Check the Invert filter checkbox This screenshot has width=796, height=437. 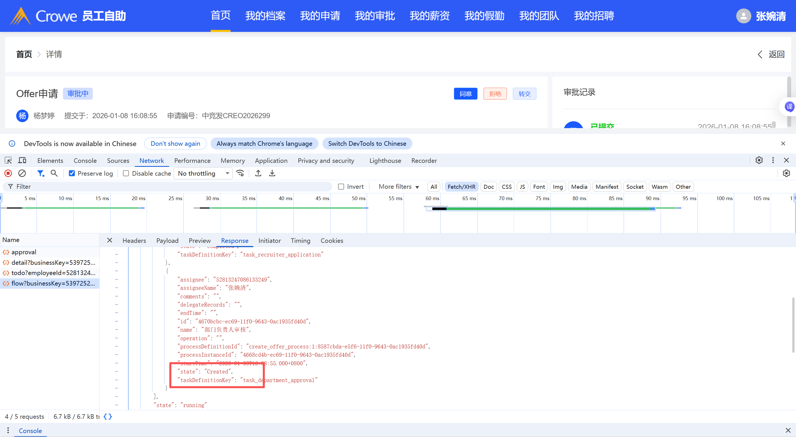click(x=341, y=187)
